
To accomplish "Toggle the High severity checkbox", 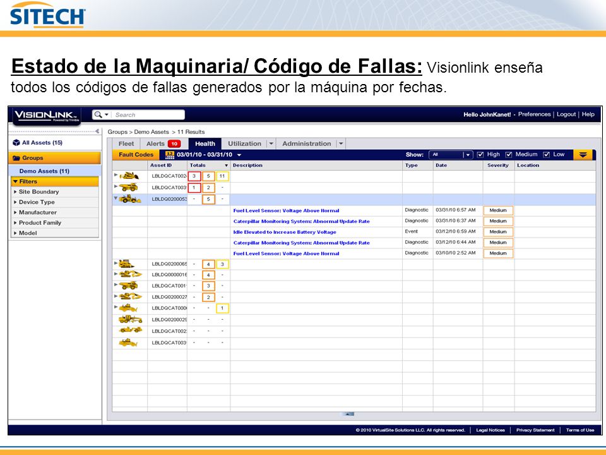I will click(480, 155).
